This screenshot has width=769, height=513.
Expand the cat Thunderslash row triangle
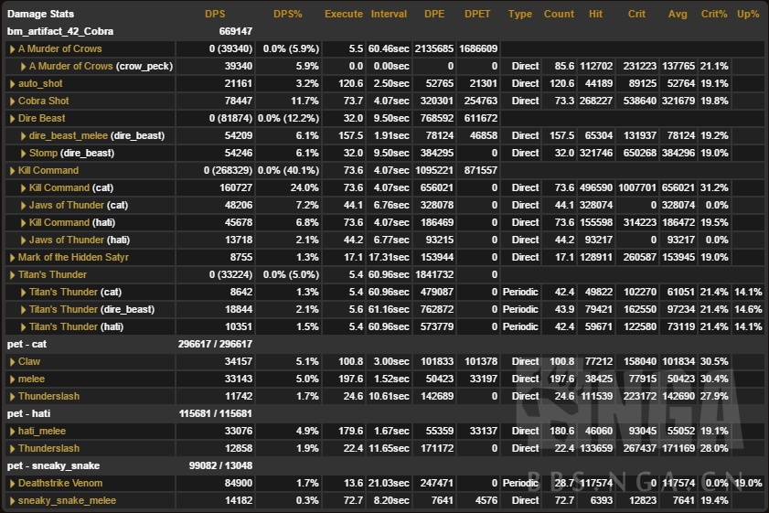(12, 397)
